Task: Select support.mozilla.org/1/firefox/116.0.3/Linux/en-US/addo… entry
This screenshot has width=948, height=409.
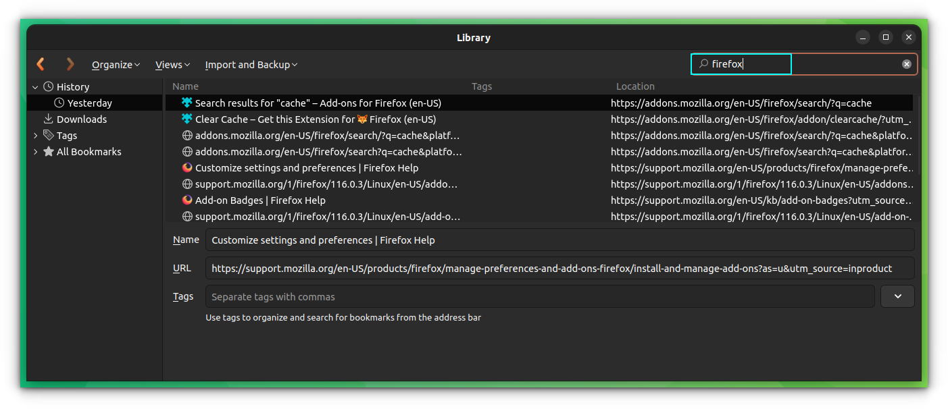Action: click(x=539, y=184)
